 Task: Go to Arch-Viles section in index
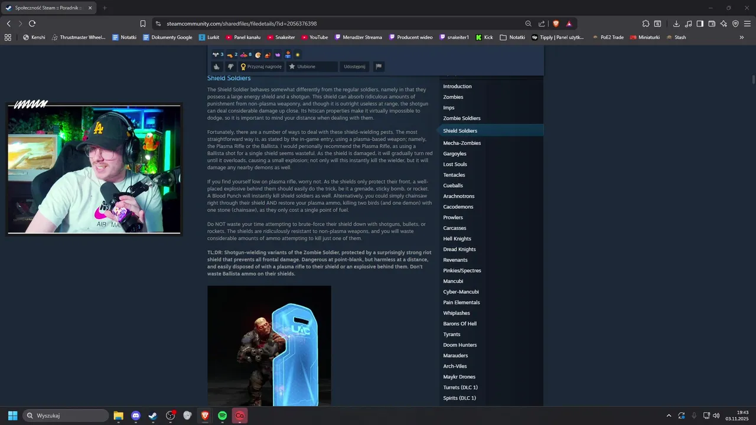pyautogui.click(x=455, y=366)
